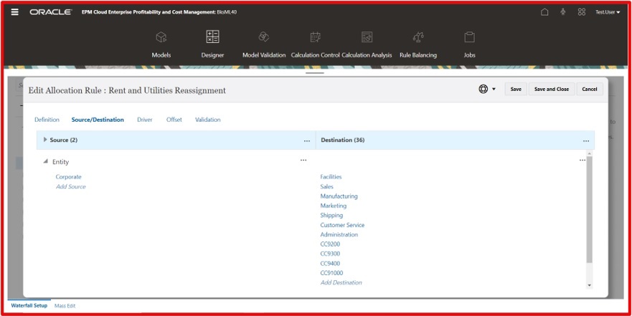Select the Corporate source member
The width and height of the screenshot is (632, 316).
pyautogui.click(x=69, y=177)
